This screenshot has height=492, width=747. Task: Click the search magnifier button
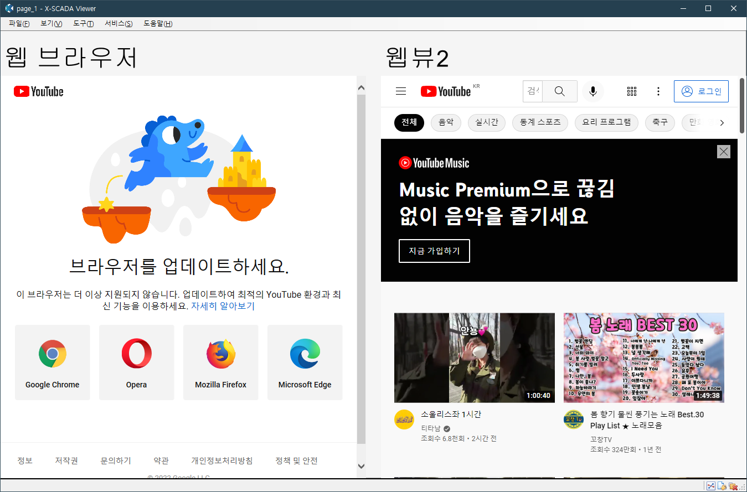560,91
